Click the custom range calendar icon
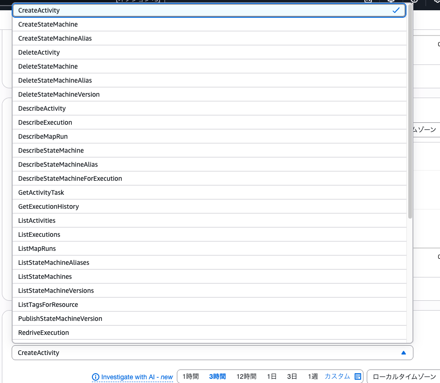The image size is (440, 383). [x=358, y=376]
